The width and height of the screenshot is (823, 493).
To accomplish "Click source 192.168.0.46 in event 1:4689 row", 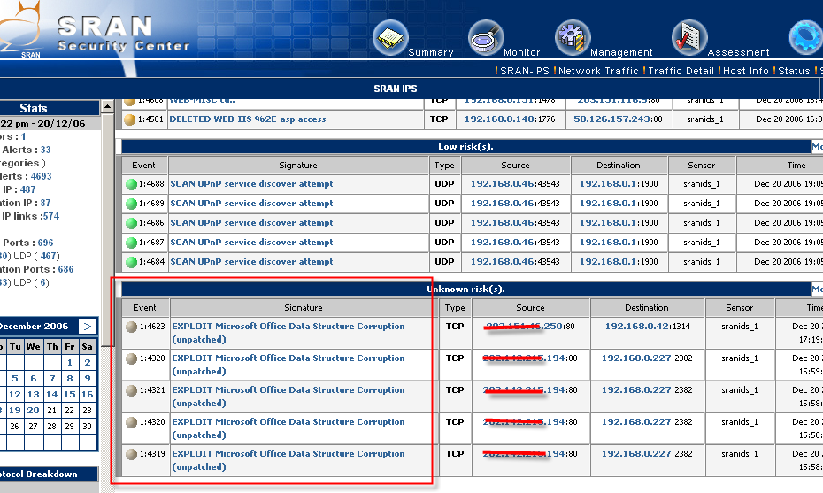I will (503, 204).
